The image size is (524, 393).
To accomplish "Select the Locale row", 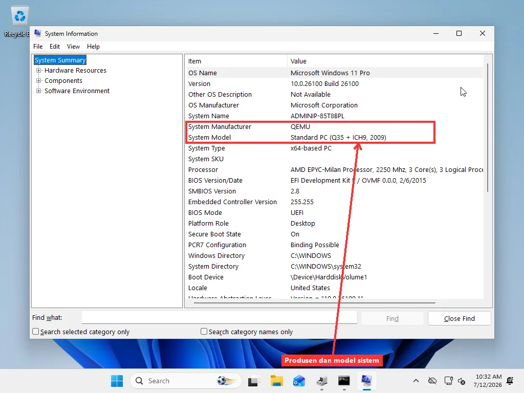I will pyautogui.click(x=334, y=288).
